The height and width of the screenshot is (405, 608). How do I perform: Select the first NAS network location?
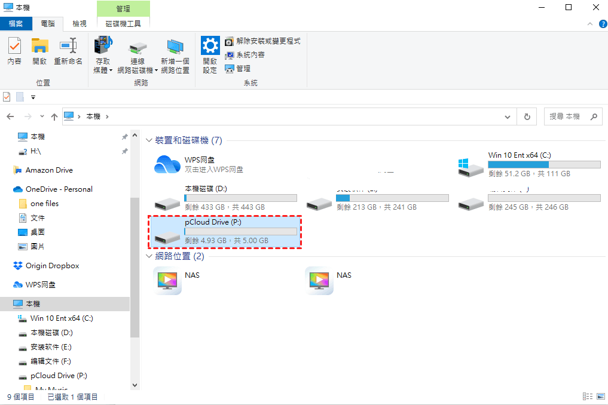click(x=177, y=281)
